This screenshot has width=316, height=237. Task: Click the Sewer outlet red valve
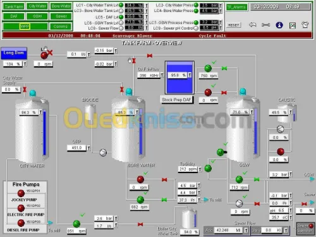click(304, 204)
